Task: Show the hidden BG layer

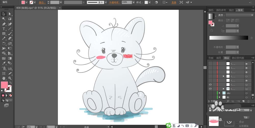Action: pos(210,97)
